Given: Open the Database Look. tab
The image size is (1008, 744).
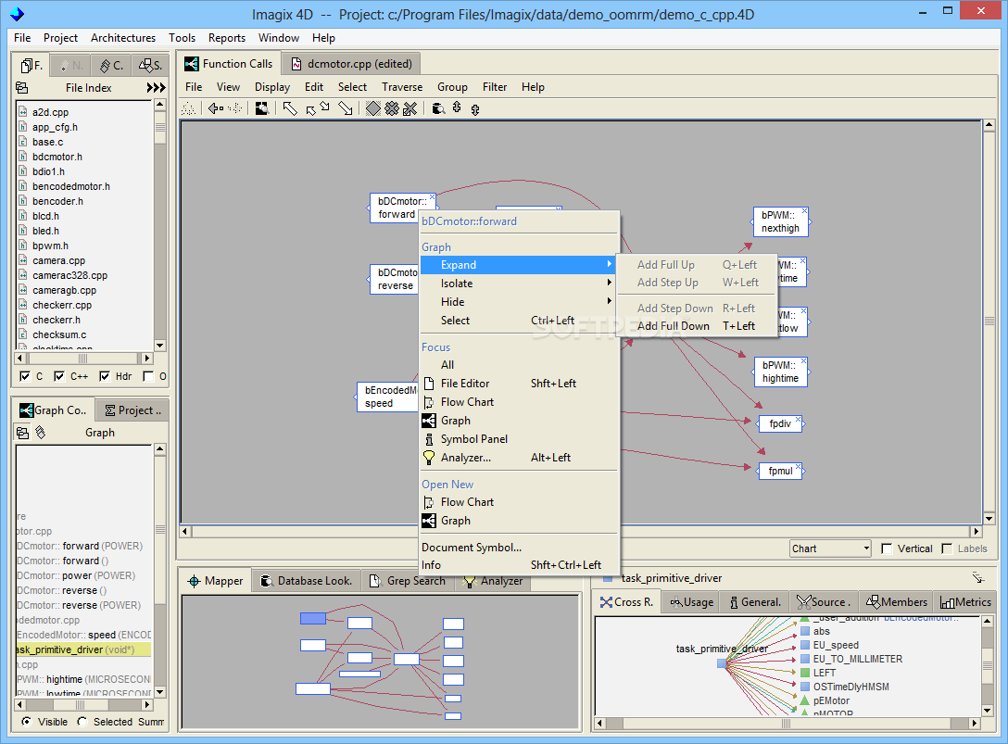Looking at the screenshot, I should pos(306,581).
